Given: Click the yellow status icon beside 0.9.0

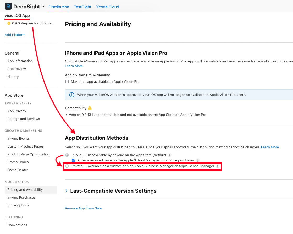Looking at the screenshot, I should coord(9,23).
